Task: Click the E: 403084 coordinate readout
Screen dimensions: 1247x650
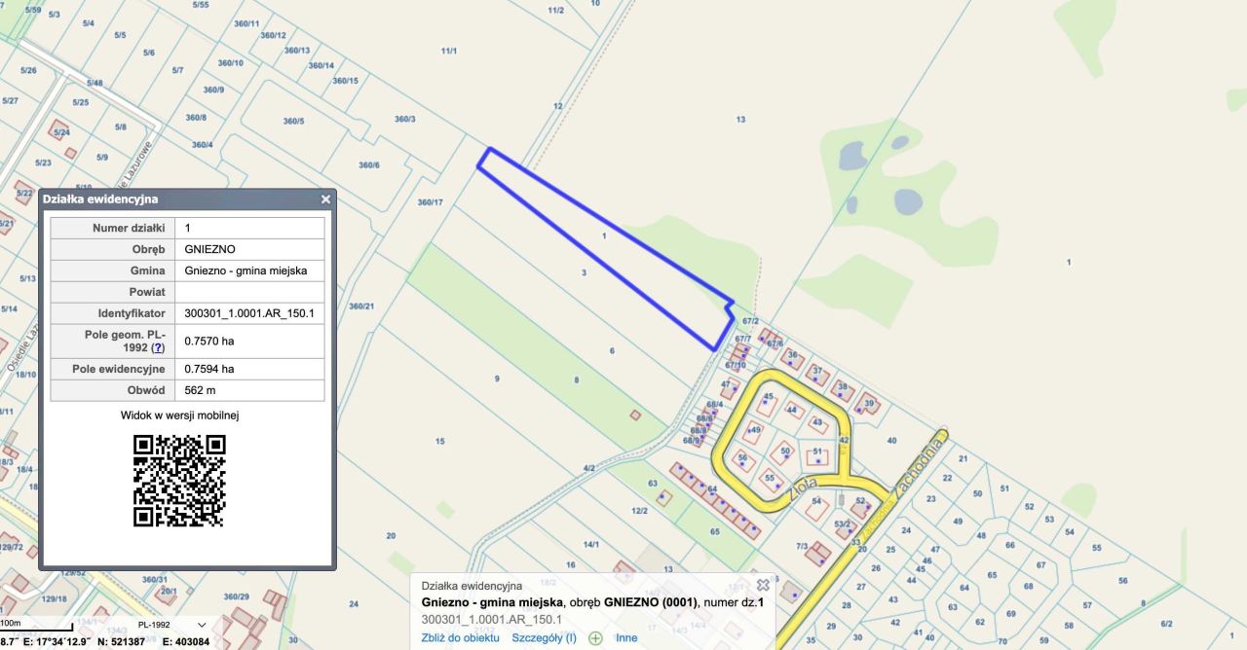Action: click(185, 642)
